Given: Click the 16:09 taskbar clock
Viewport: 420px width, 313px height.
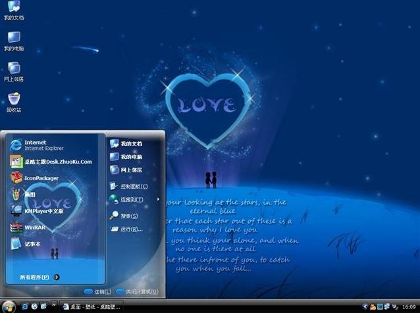Looking at the screenshot, I should coord(409,307).
